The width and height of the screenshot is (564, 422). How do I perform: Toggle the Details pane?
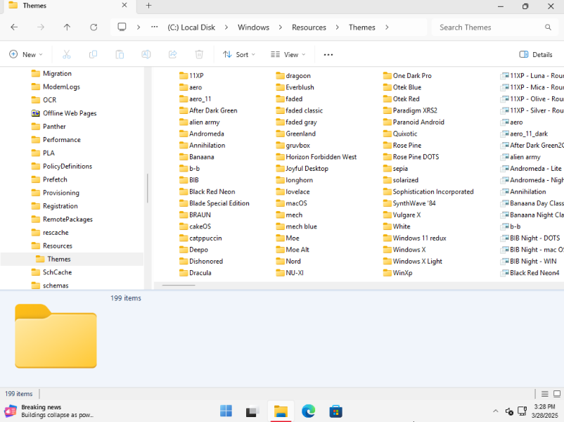point(536,54)
